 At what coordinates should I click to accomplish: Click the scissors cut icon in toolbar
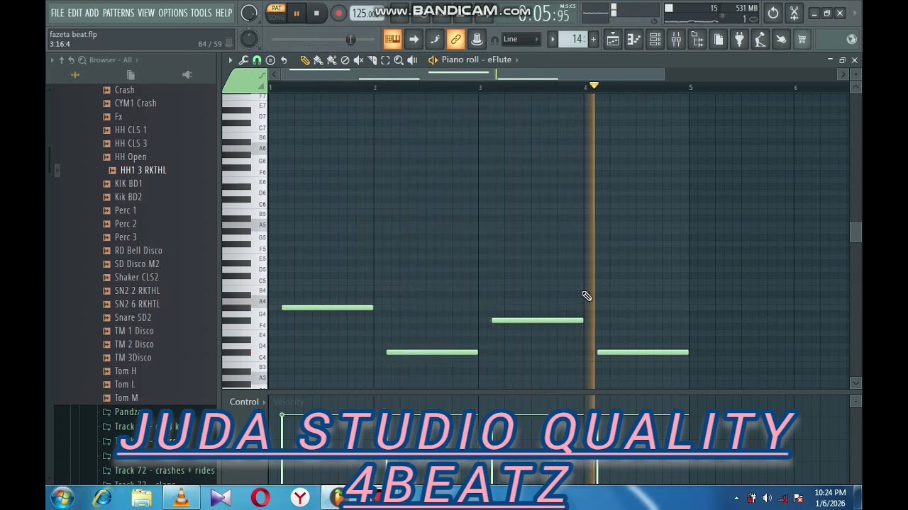click(x=794, y=13)
